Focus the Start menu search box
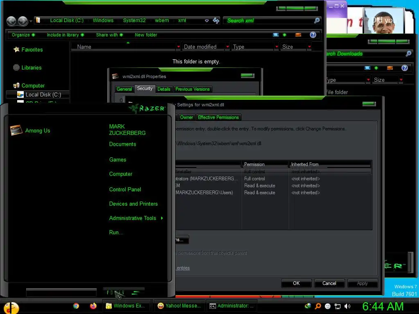Viewport: 419px width, 314px height. pos(61,292)
